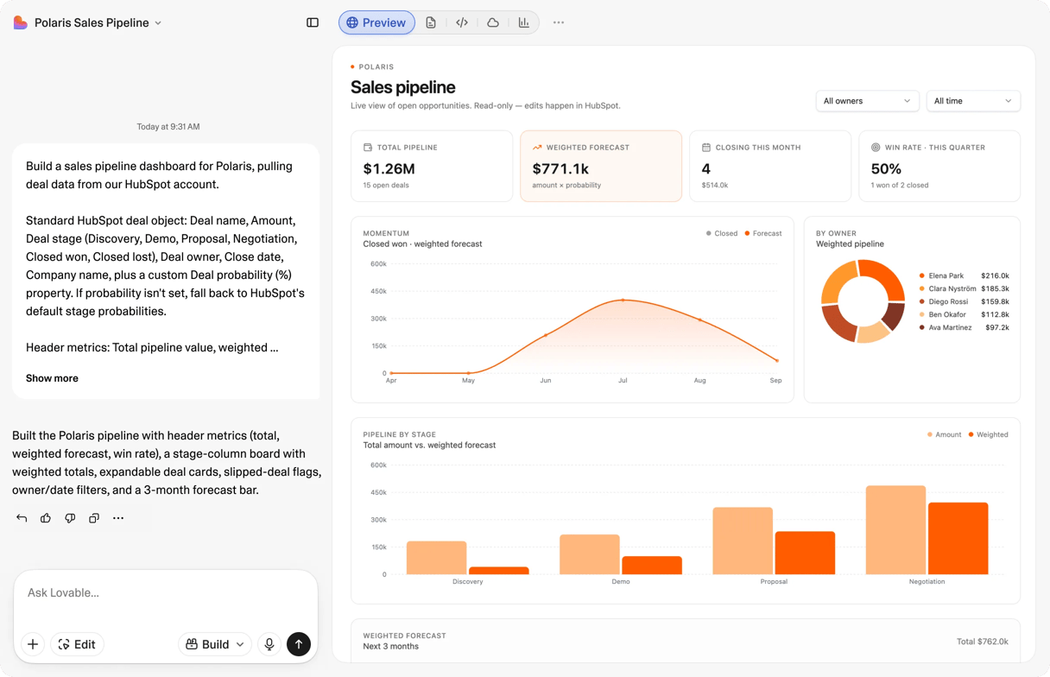Click the Ask Lovable input field
This screenshot has width=1050, height=677.
(166, 593)
